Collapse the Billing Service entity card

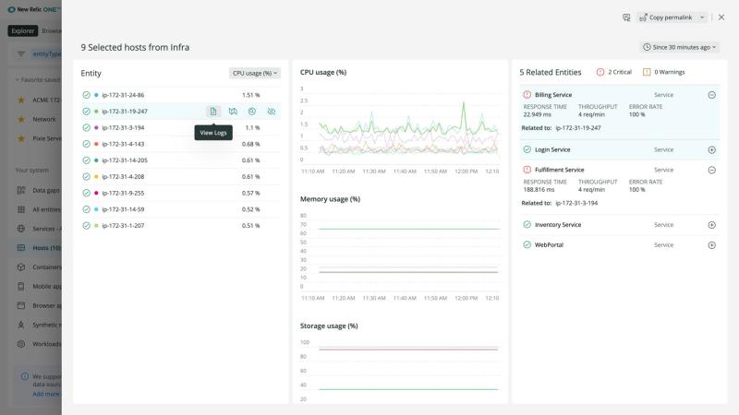tap(711, 95)
